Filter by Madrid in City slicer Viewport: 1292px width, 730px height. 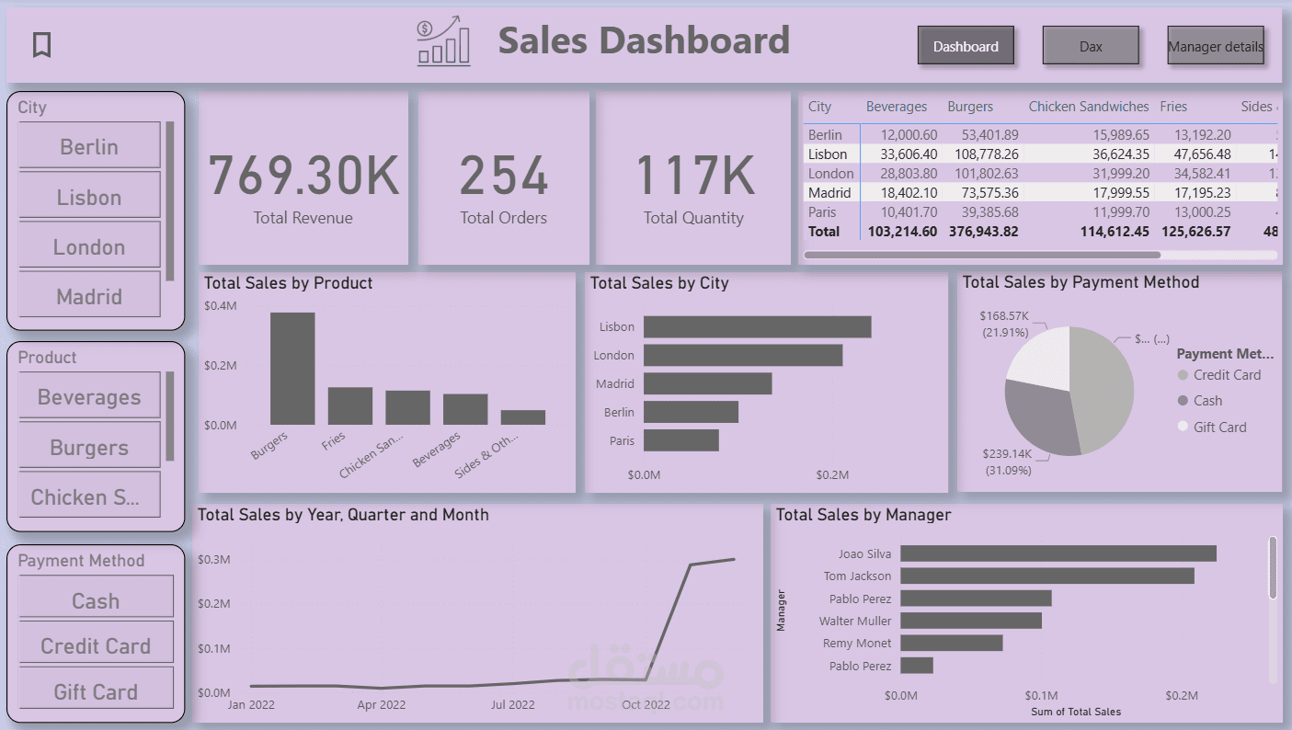click(x=89, y=296)
